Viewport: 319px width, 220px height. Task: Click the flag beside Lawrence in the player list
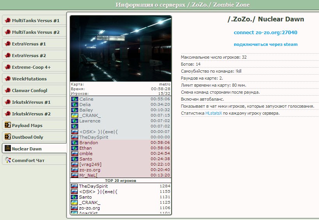(x=75, y=121)
